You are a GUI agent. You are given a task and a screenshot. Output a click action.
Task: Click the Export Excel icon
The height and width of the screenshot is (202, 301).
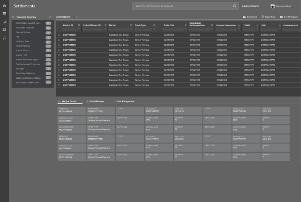tap(263, 17)
